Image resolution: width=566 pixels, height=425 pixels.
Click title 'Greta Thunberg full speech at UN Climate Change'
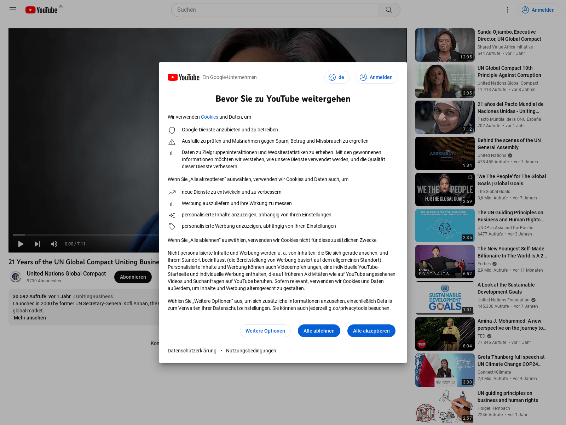(x=511, y=361)
